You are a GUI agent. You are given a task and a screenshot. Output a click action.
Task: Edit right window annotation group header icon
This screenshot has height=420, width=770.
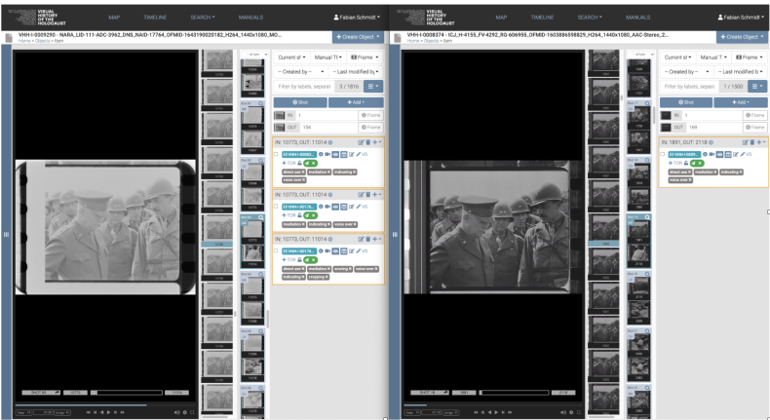coord(746,142)
